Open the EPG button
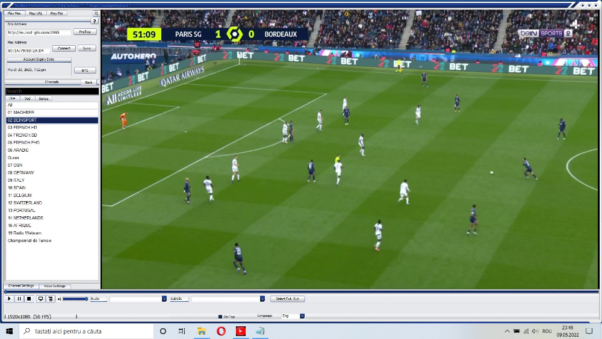The height and width of the screenshot is (339, 602). click(x=85, y=70)
